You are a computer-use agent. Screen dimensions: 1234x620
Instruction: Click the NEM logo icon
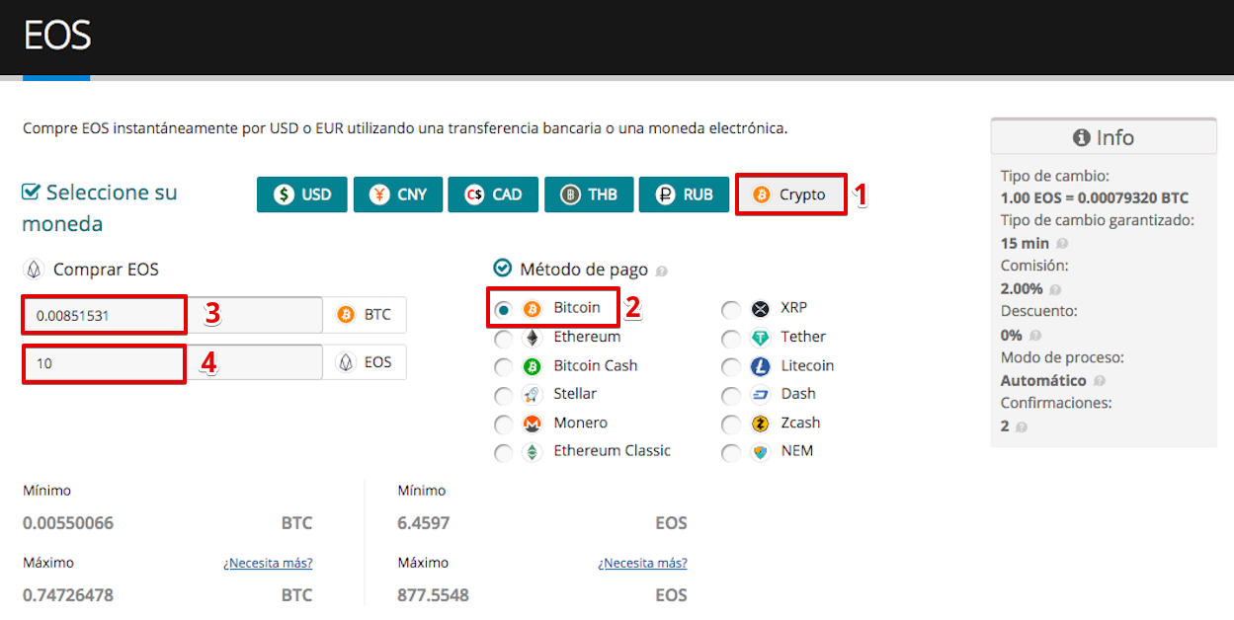coord(760,452)
